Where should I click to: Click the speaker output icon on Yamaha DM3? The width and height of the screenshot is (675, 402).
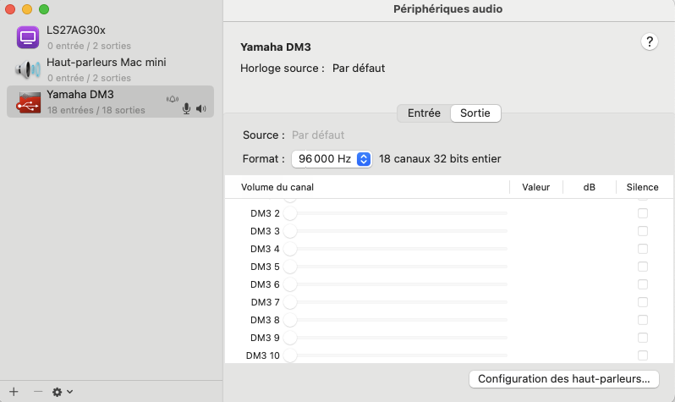201,109
